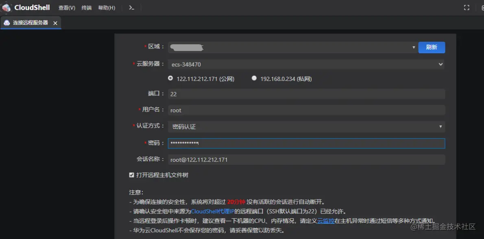
Task: Focus the 端口 field showing 22
Action: coord(306,94)
